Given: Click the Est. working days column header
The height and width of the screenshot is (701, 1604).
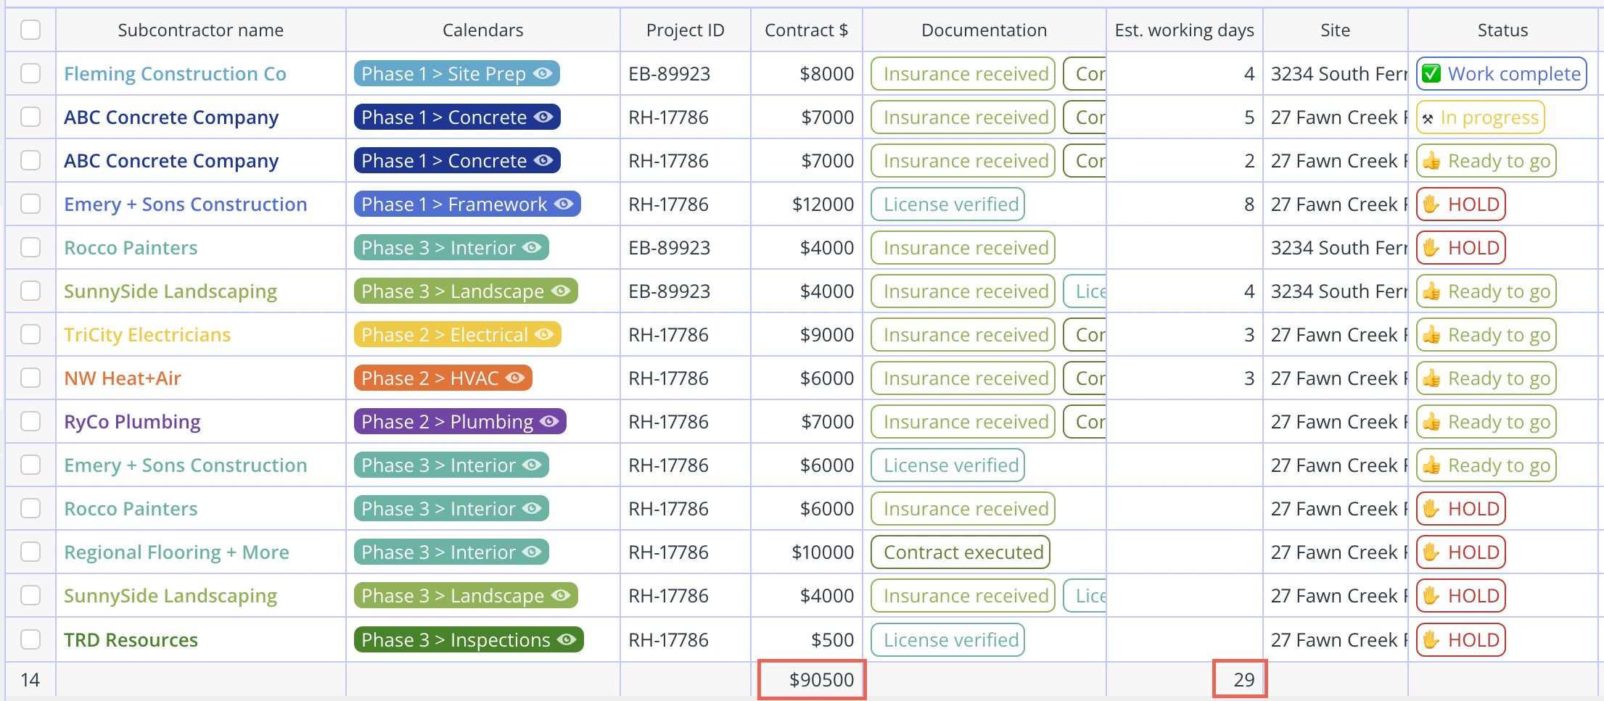Looking at the screenshot, I should click(x=1184, y=30).
